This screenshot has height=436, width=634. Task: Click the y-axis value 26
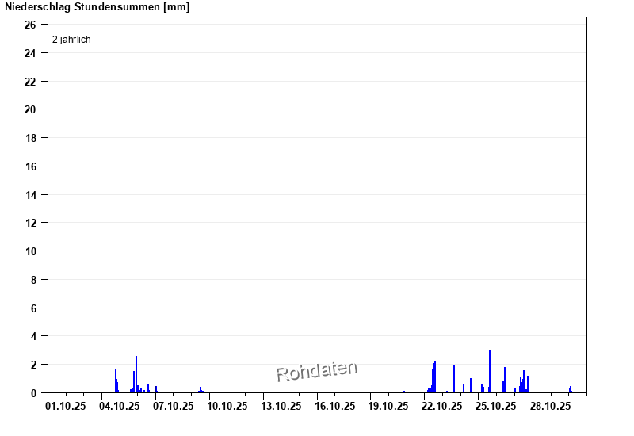click(x=30, y=25)
